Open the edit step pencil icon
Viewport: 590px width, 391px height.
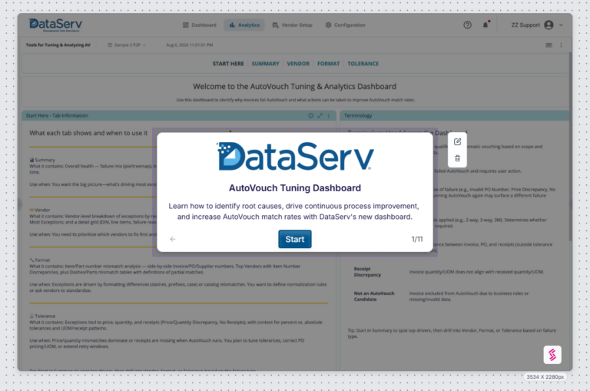[457, 141]
